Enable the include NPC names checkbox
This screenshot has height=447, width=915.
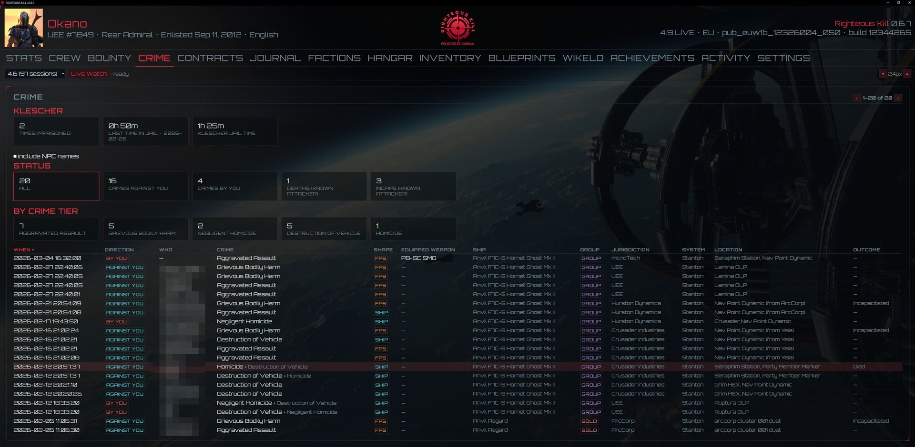click(x=15, y=156)
